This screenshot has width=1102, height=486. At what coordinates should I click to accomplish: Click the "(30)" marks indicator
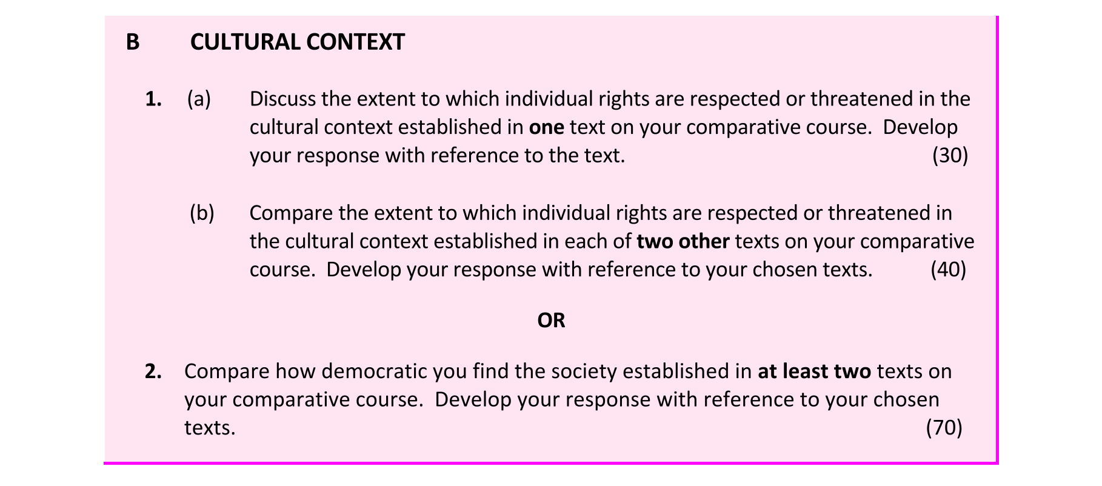(x=950, y=156)
